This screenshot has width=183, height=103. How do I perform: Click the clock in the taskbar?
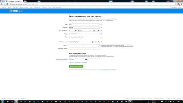point(178,102)
